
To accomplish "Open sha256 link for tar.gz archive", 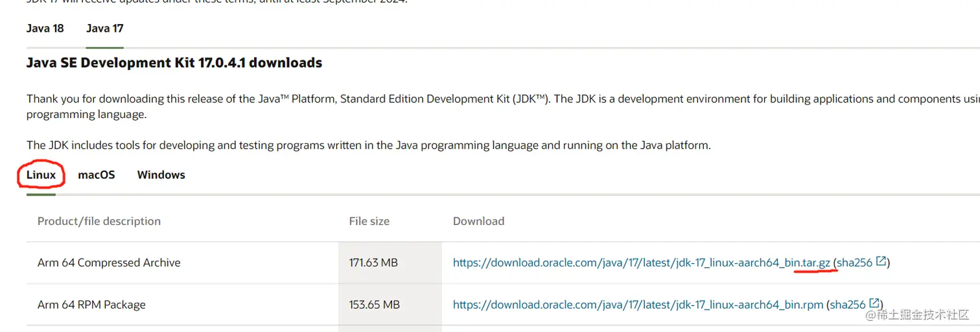I will click(x=854, y=263).
